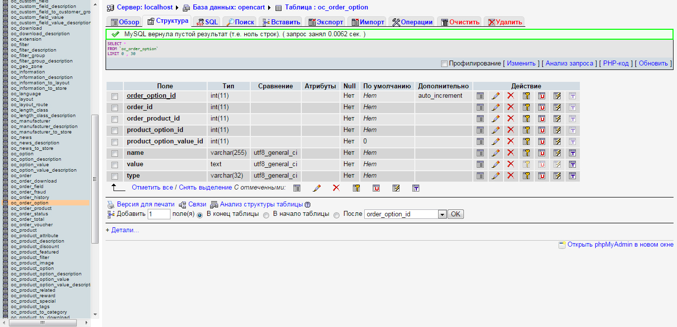
Task: Click the bulk delete icon below table
Action: pyautogui.click(x=336, y=188)
